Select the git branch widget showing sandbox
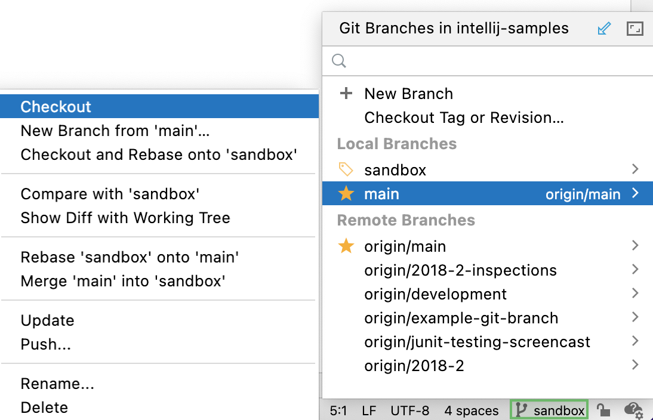Screen dimensions: 653x420 549,410
